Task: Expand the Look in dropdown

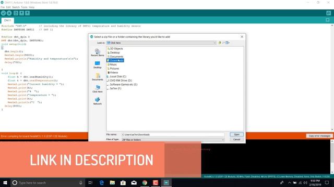Action: (x=214, y=43)
